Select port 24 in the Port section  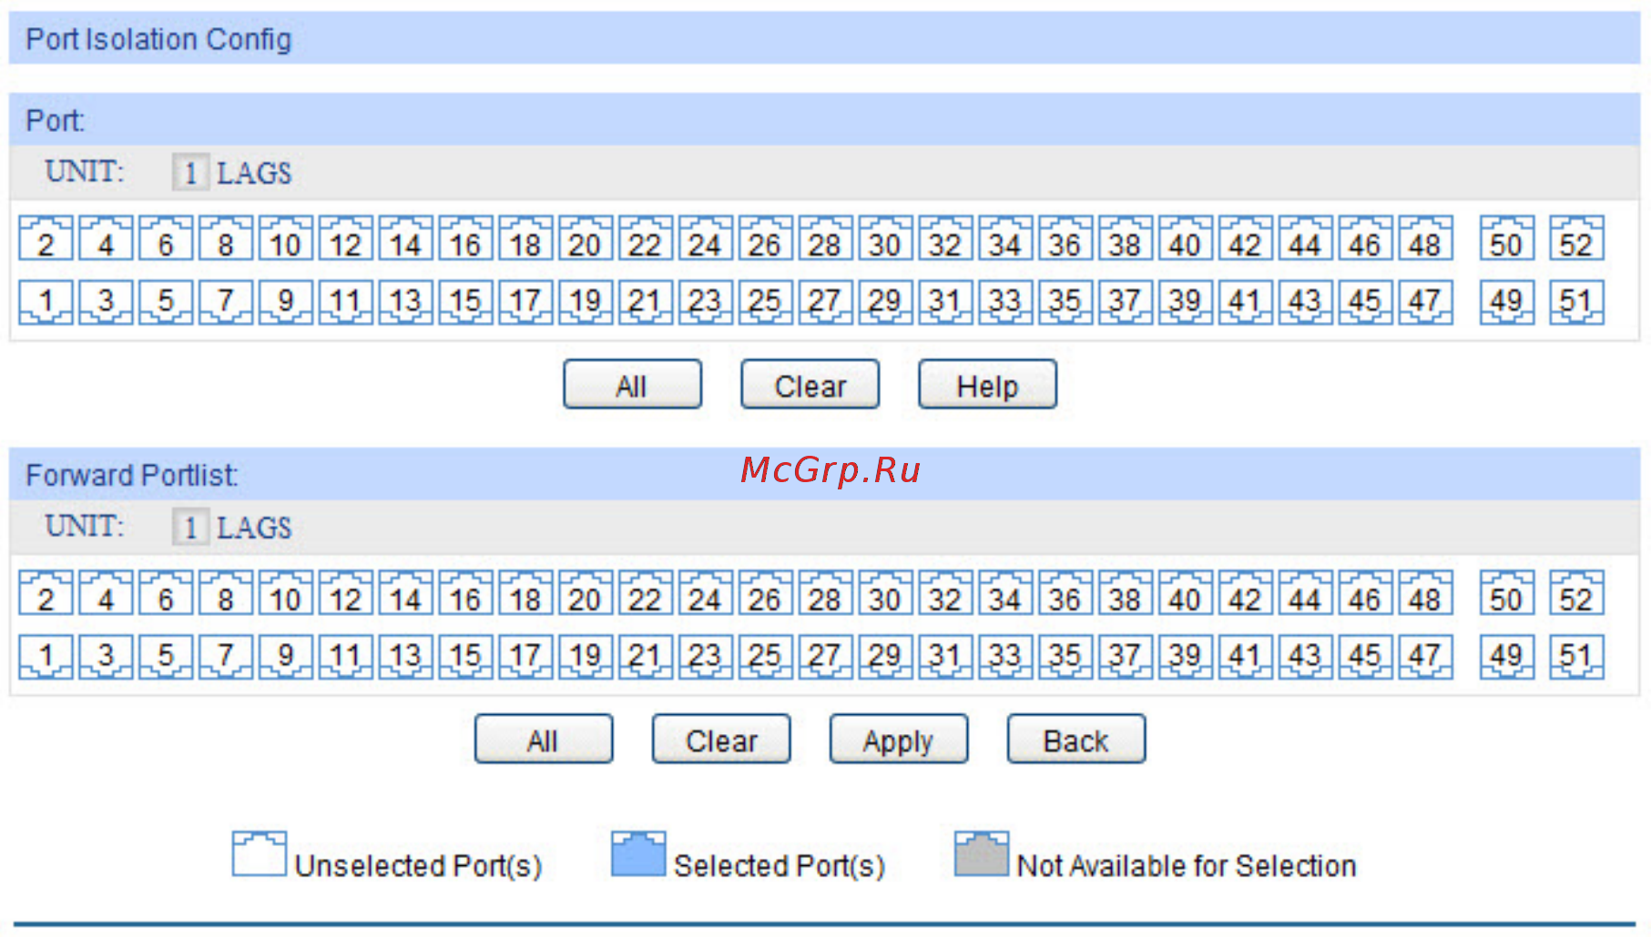pyautogui.click(x=706, y=239)
